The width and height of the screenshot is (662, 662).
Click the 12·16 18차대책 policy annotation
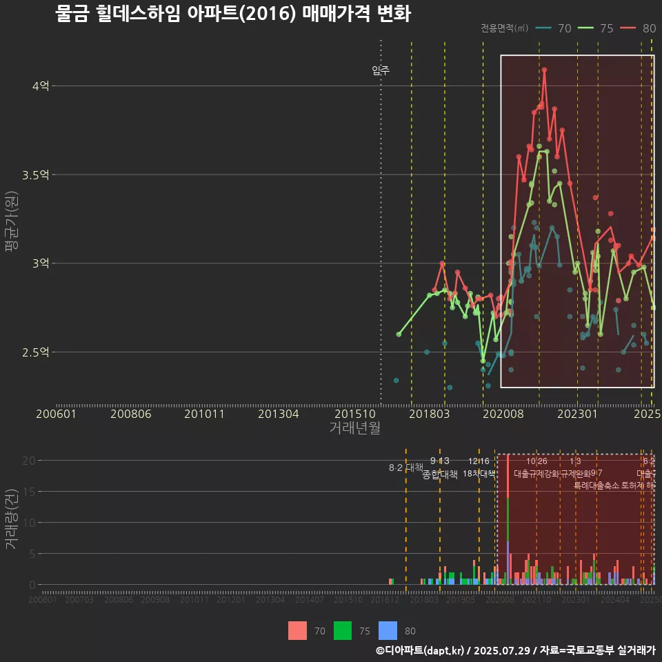479,468
